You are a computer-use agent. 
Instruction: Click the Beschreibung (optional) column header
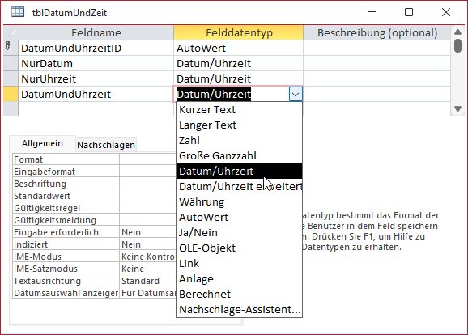coord(377,33)
